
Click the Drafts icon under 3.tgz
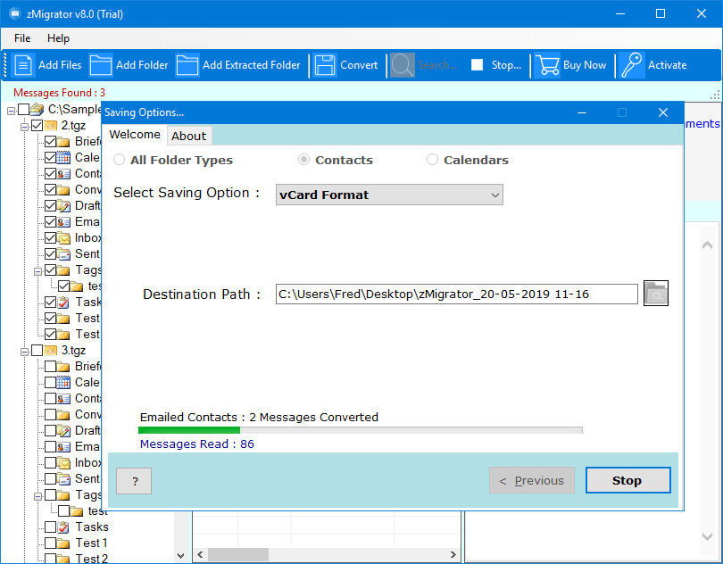[x=63, y=431]
